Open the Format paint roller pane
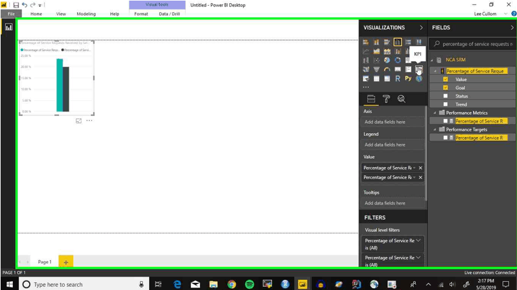Viewport: 517px width, 290px height. (x=386, y=99)
